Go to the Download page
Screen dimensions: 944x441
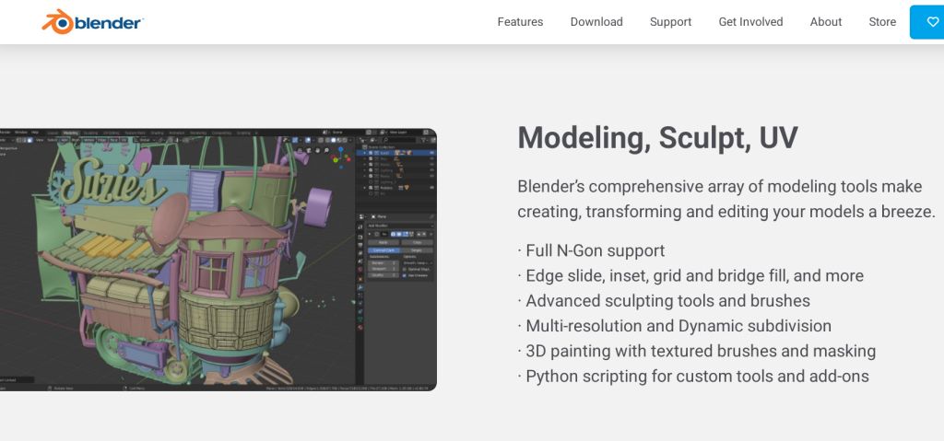pos(596,22)
